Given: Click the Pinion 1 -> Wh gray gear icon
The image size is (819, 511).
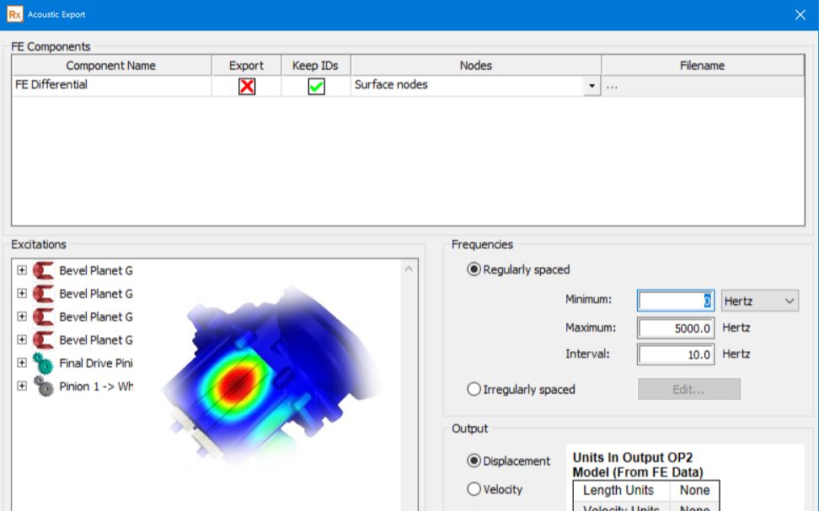Looking at the screenshot, I should [43, 386].
